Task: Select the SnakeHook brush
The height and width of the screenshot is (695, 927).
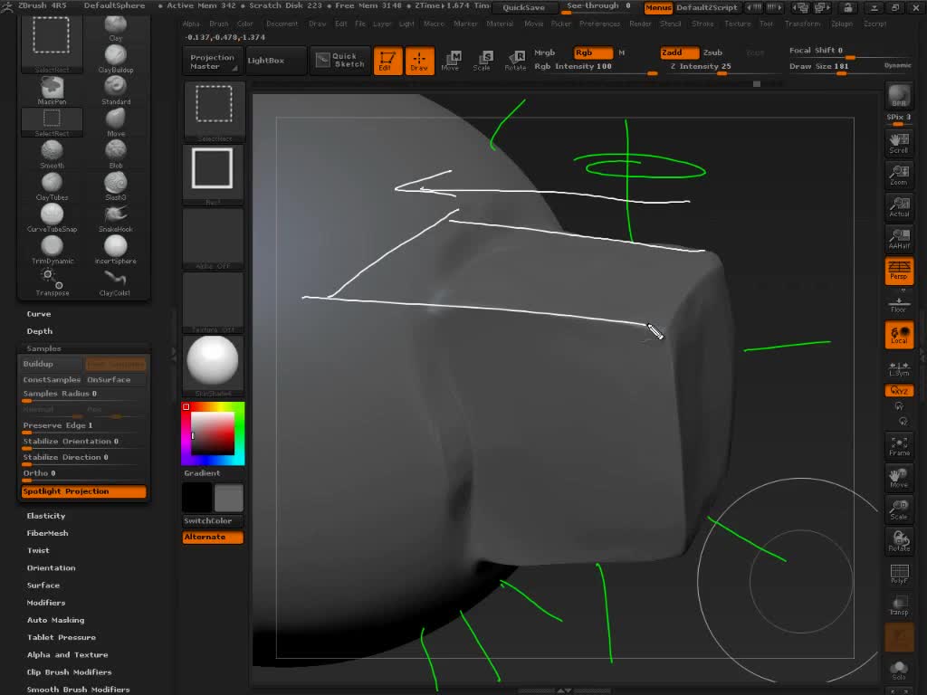Action: pos(115,219)
